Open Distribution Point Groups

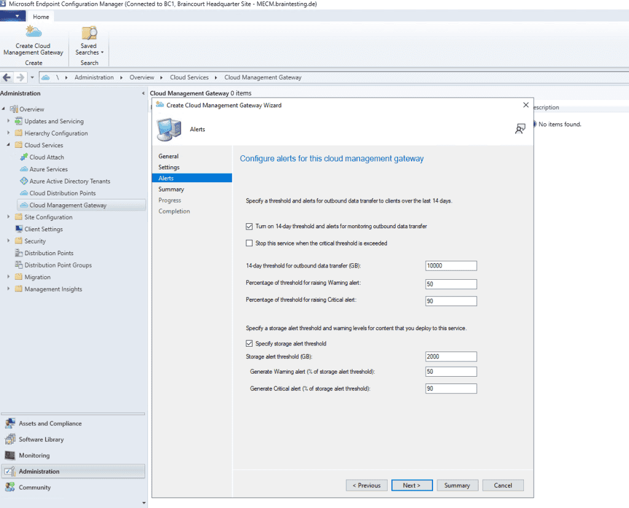pos(58,264)
